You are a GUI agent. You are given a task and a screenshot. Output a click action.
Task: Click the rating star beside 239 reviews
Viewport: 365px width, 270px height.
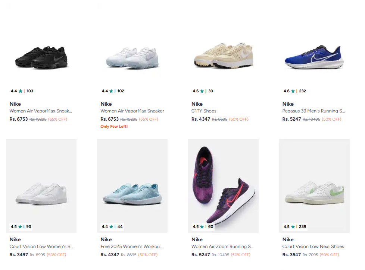pyautogui.click(x=293, y=227)
